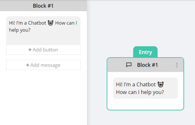Click blank space below Add message in panel
The image size is (195, 125).
point(43,97)
